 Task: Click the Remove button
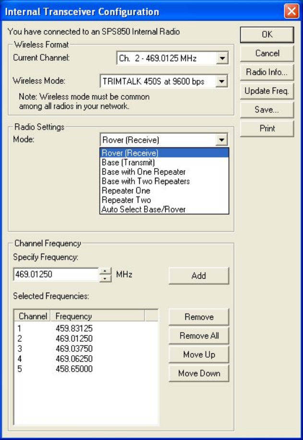point(199,317)
